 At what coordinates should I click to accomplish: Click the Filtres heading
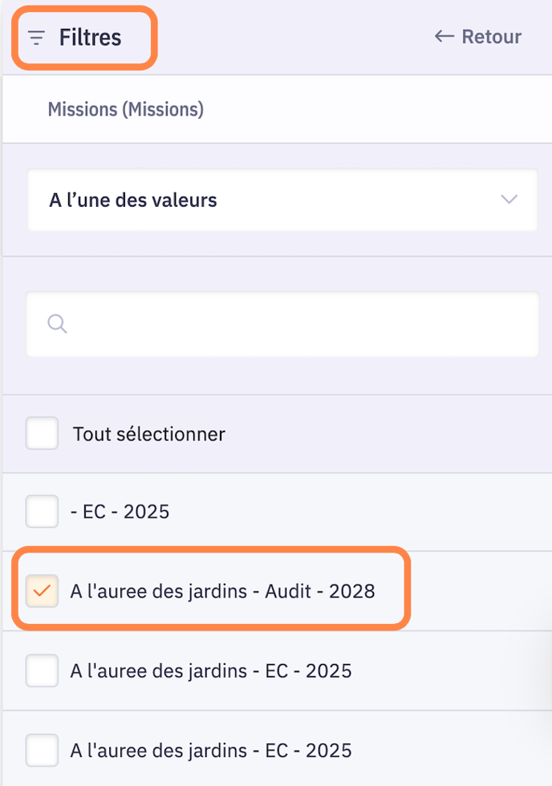(x=90, y=38)
